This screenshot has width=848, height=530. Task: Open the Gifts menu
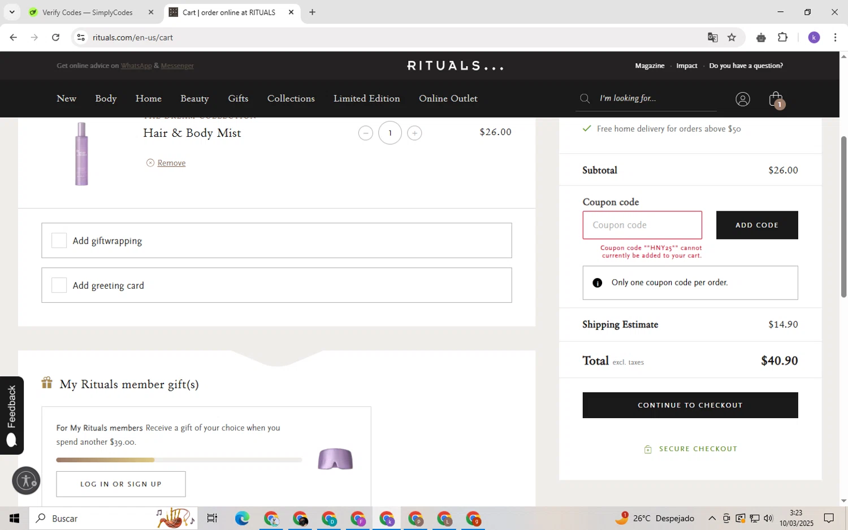[x=238, y=98]
